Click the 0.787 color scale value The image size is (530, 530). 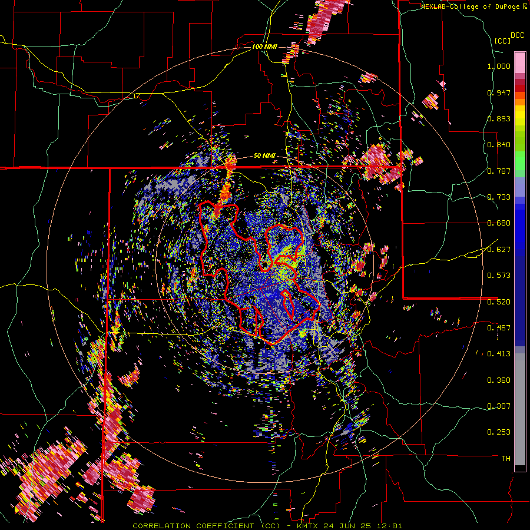click(x=499, y=171)
